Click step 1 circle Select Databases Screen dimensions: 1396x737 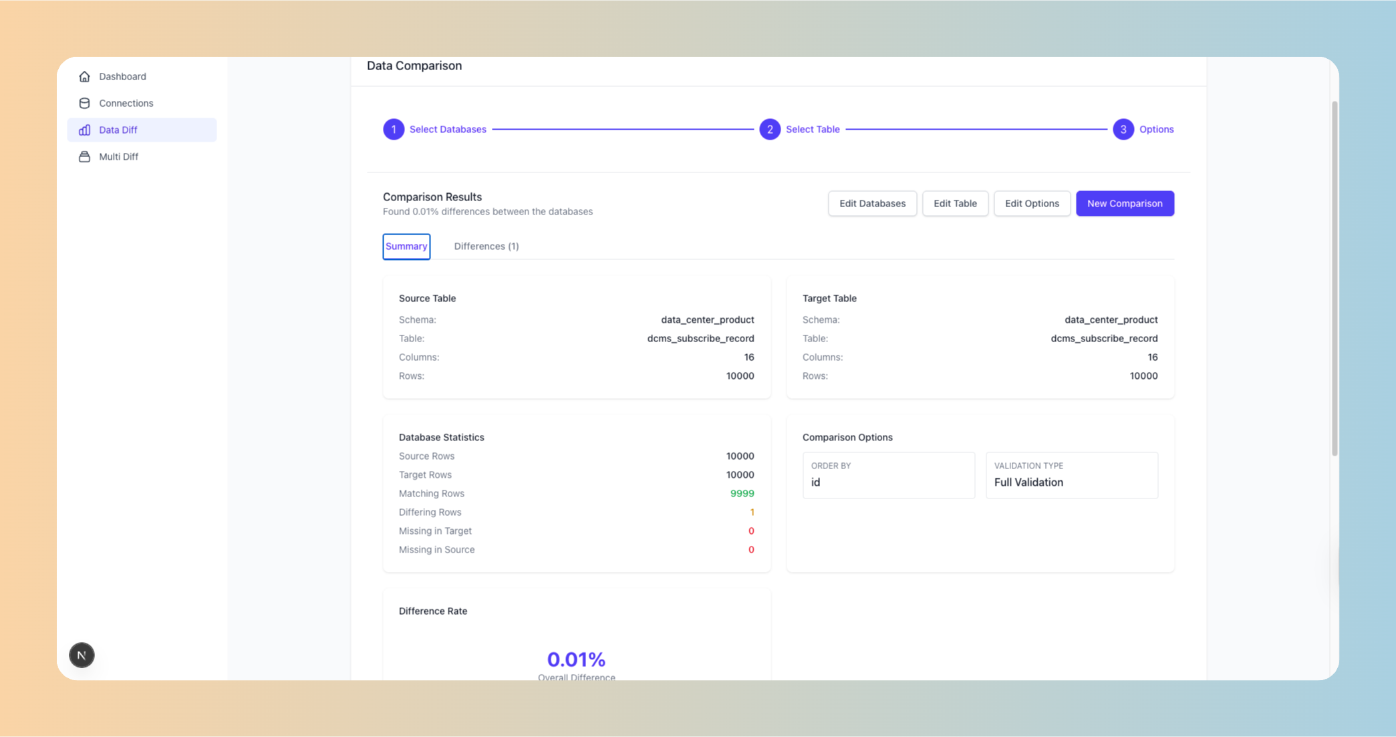pyautogui.click(x=394, y=129)
